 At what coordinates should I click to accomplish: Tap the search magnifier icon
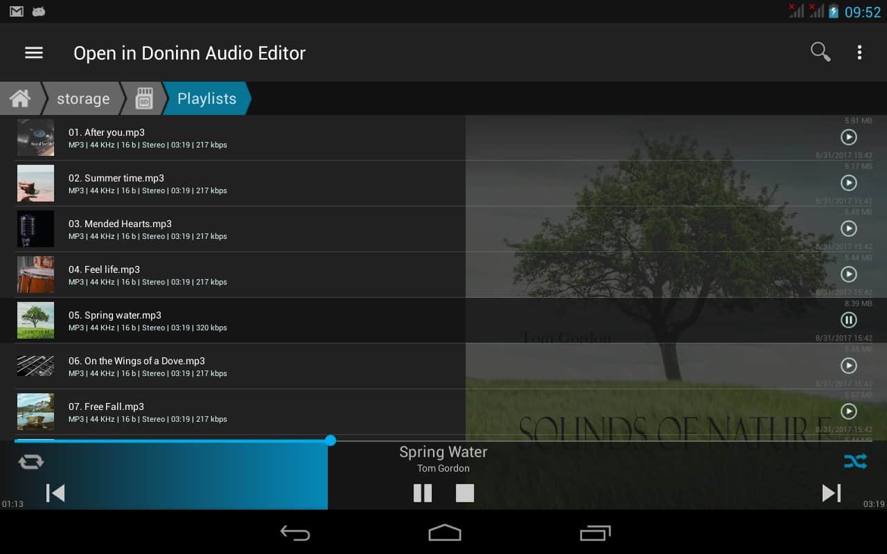tap(820, 53)
